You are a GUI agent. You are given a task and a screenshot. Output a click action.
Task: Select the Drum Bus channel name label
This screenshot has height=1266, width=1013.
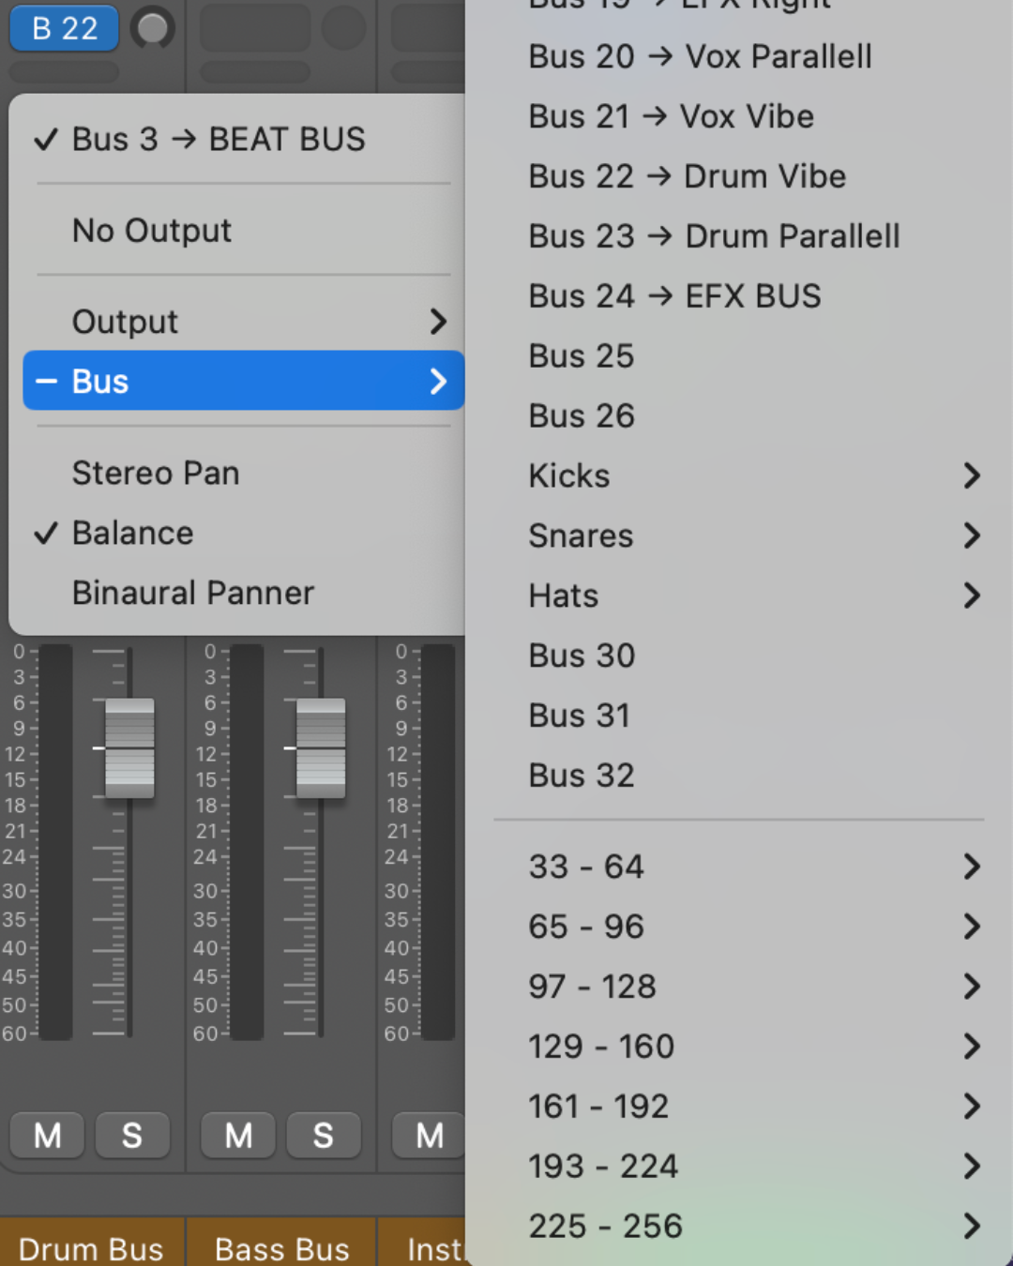tap(91, 1248)
